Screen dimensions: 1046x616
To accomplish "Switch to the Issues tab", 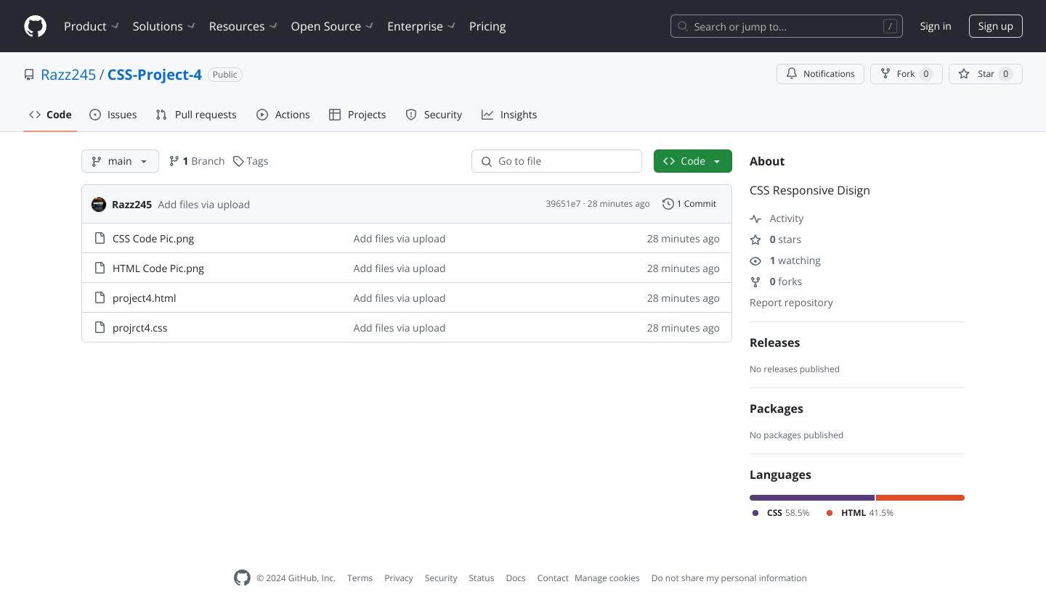I will coord(113,115).
